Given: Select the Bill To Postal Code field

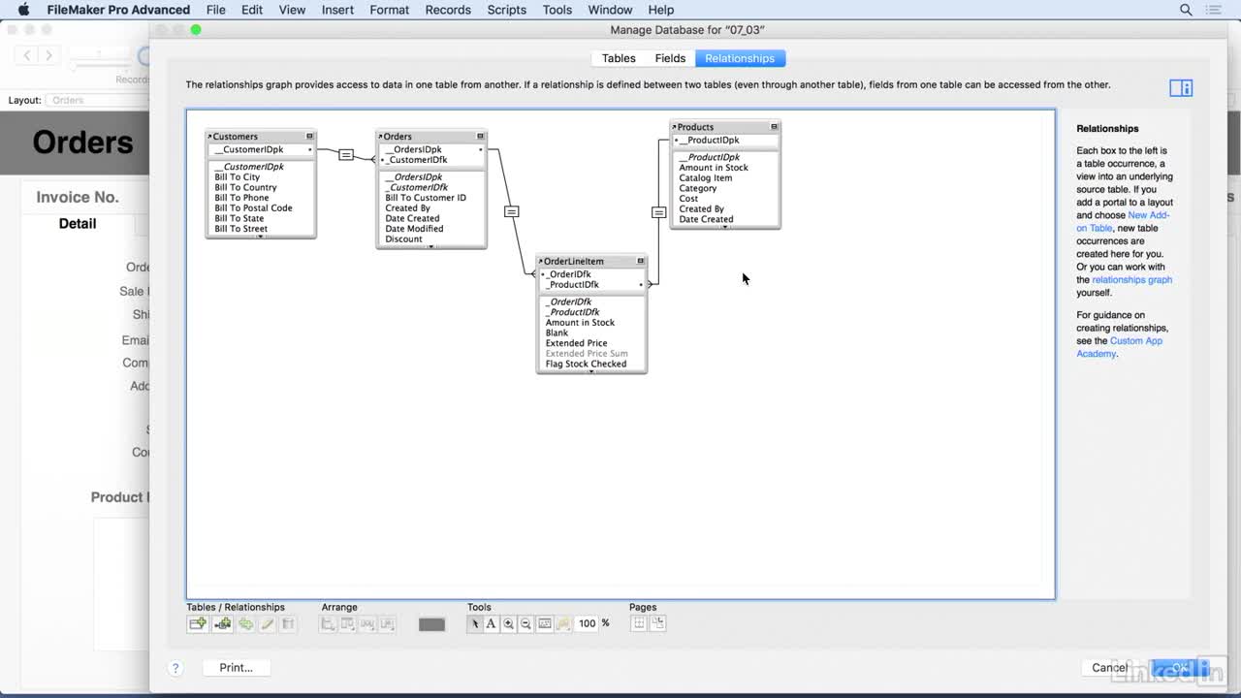Looking at the screenshot, I should (253, 208).
